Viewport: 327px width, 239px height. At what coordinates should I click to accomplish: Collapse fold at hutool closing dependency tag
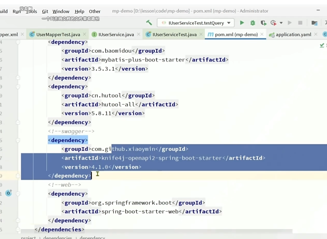coord(18,122)
